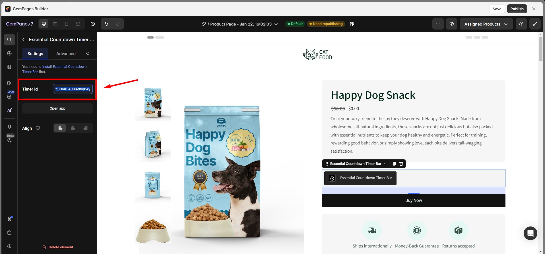Image resolution: width=545 pixels, height=254 pixels.
Task: Switch to mobile device view icon
Action: [67, 24]
